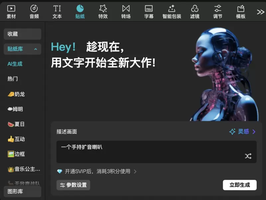Open the 音频 audio panel
This screenshot has width=266, height=200.
point(34,12)
